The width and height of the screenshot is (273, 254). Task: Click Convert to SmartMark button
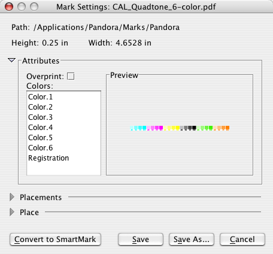coord(55,239)
